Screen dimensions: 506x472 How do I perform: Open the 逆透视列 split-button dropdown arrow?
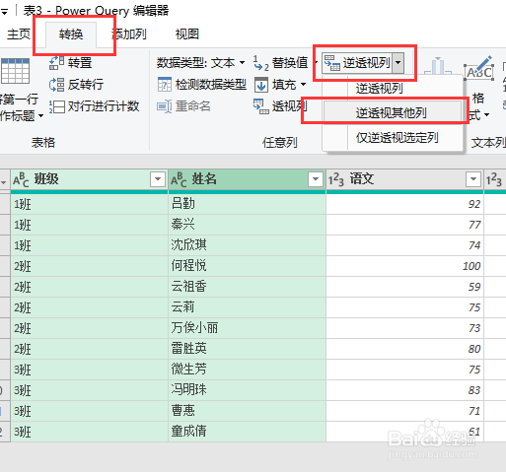point(398,62)
